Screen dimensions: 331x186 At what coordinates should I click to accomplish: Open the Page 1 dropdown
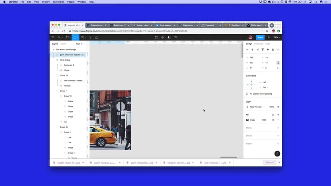(x=80, y=44)
